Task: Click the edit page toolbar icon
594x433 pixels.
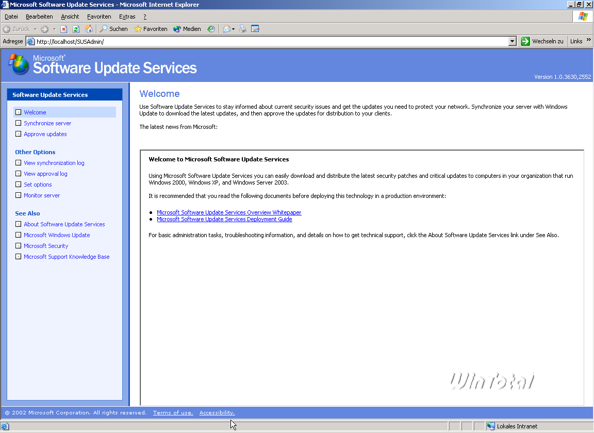Action: click(255, 29)
